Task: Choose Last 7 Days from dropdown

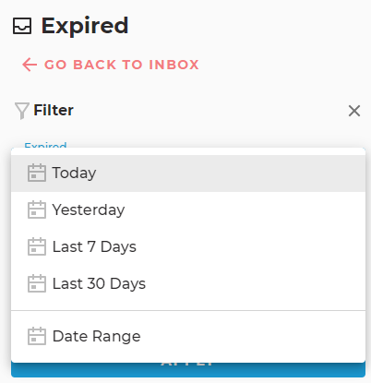Action: (188, 246)
